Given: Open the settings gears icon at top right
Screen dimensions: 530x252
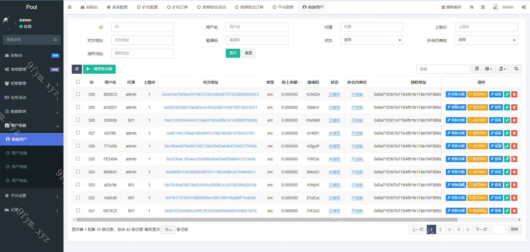Looking at the screenshot, I should [524, 7].
